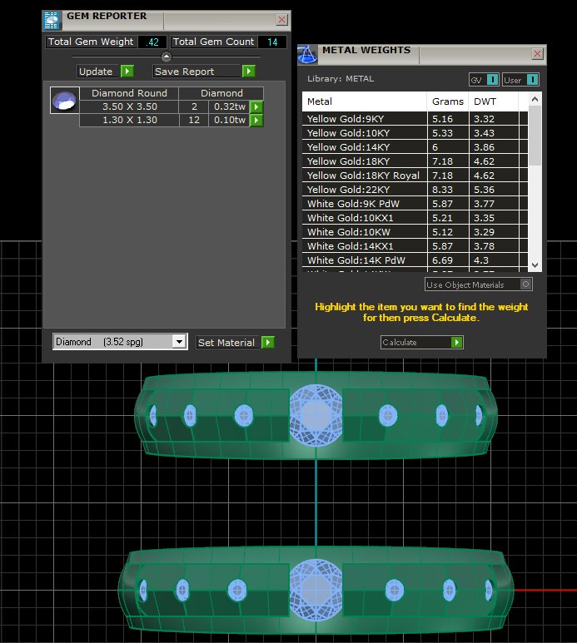Click the Diamond Round gem thumbnail
Viewport: 577px width, 643px height.
click(x=65, y=100)
